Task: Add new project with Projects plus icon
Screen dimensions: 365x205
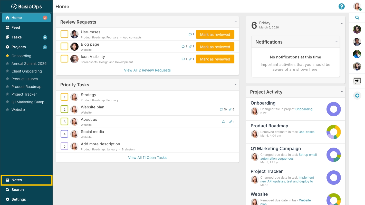Action: [x=45, y=47]
